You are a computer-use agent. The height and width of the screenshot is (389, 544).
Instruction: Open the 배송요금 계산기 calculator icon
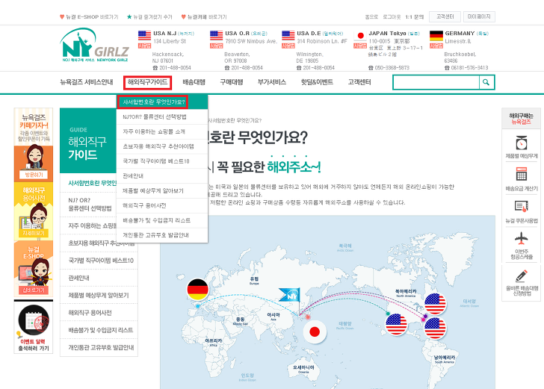(x=521, y=174)
